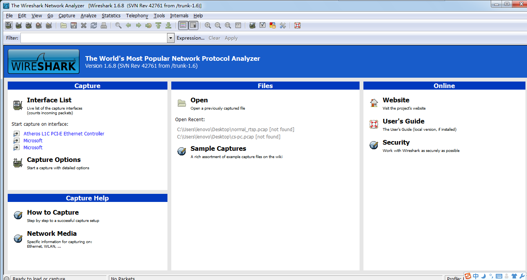Image resolution: width=527 pixels, height=280 pixels.
Task: Open the Help menu
Action: [x=198, y=16]
